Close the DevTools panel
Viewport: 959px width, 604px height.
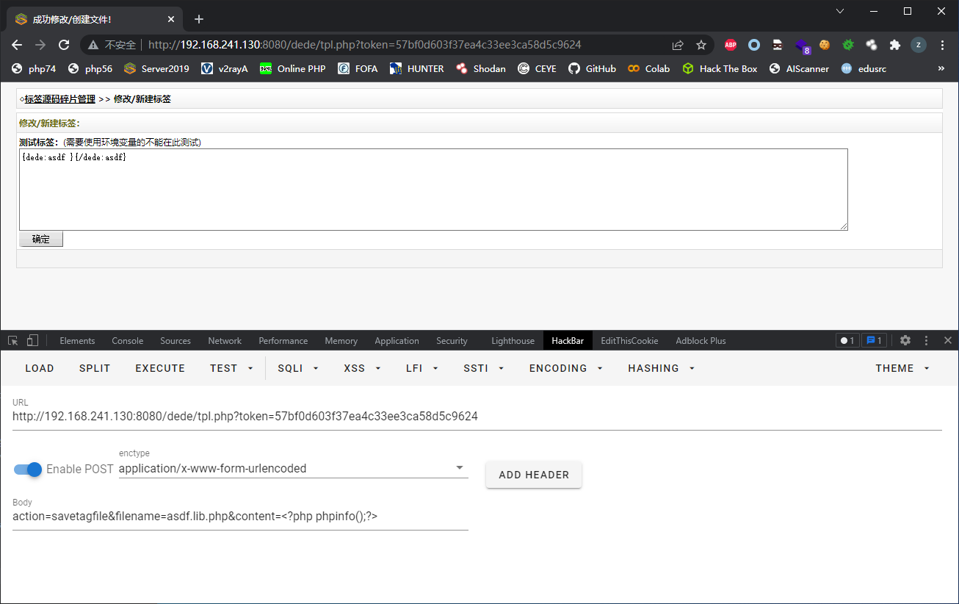pyautogui.click(x=947, y=340)
